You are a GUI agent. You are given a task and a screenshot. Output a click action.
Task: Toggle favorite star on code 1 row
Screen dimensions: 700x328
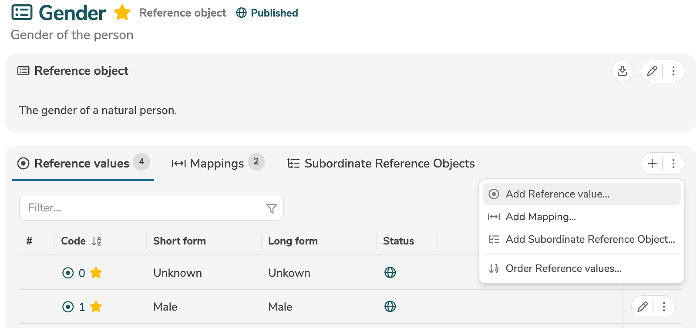96,307
